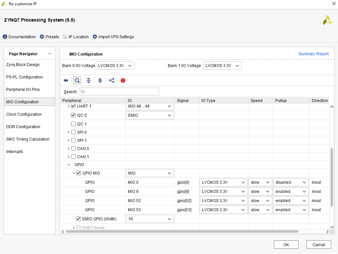The height and width of the screenshot is (254, 338).
Task: Open IO Type dropdown for MIO 0
Action: (223, 182)
